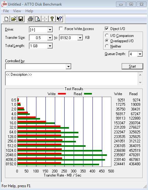The width and height of the screenshot is (148, 190).
Task: Open the File menu
Action: point(6,11)
